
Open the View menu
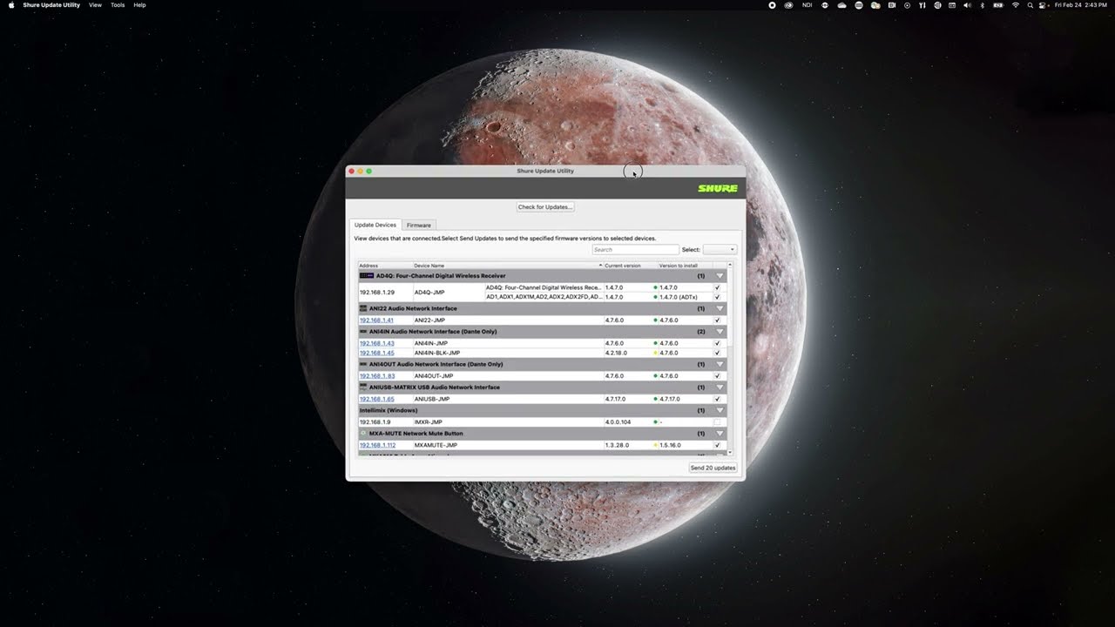(95, 5)
